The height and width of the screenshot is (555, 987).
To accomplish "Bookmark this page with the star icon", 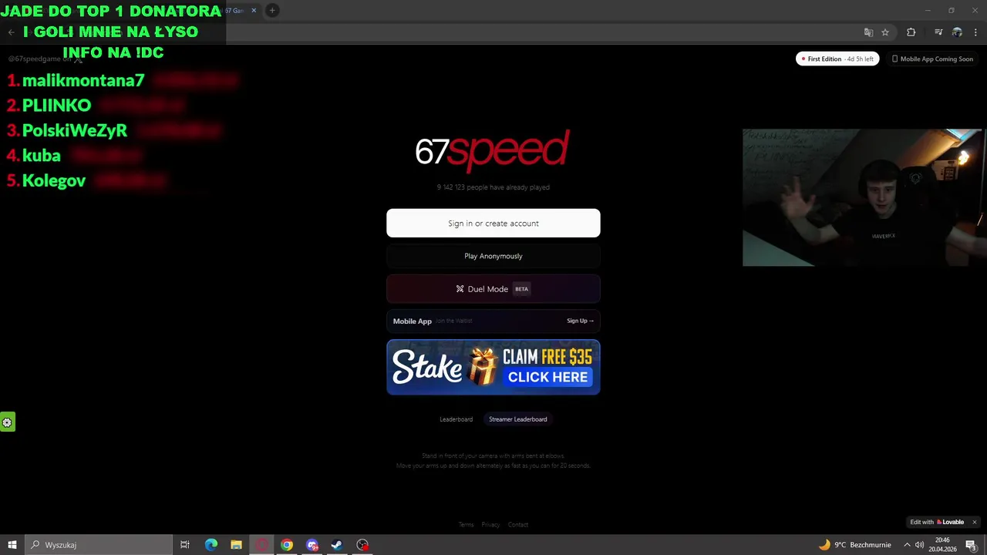I will tap(885, 32).
